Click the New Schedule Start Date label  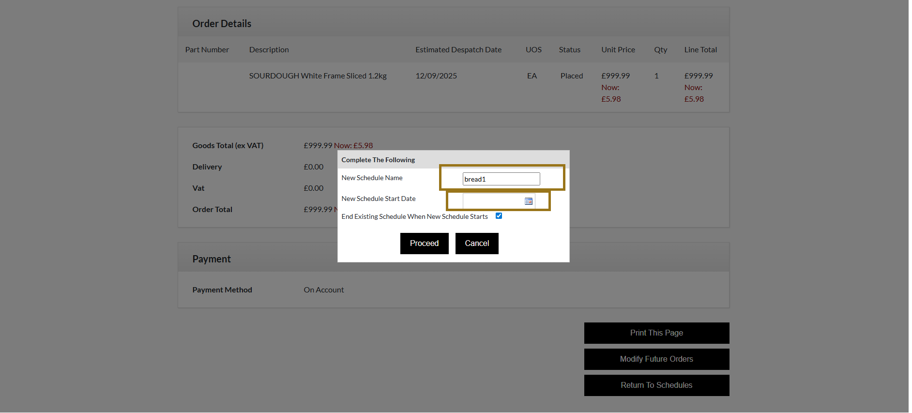point(379,199)
